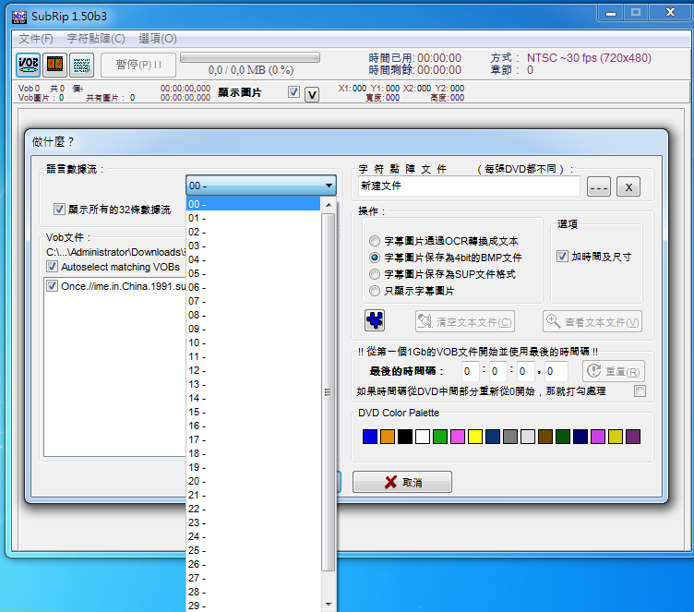
Task: Click the 清空文本文件(C) button
Action: (465, 321)
